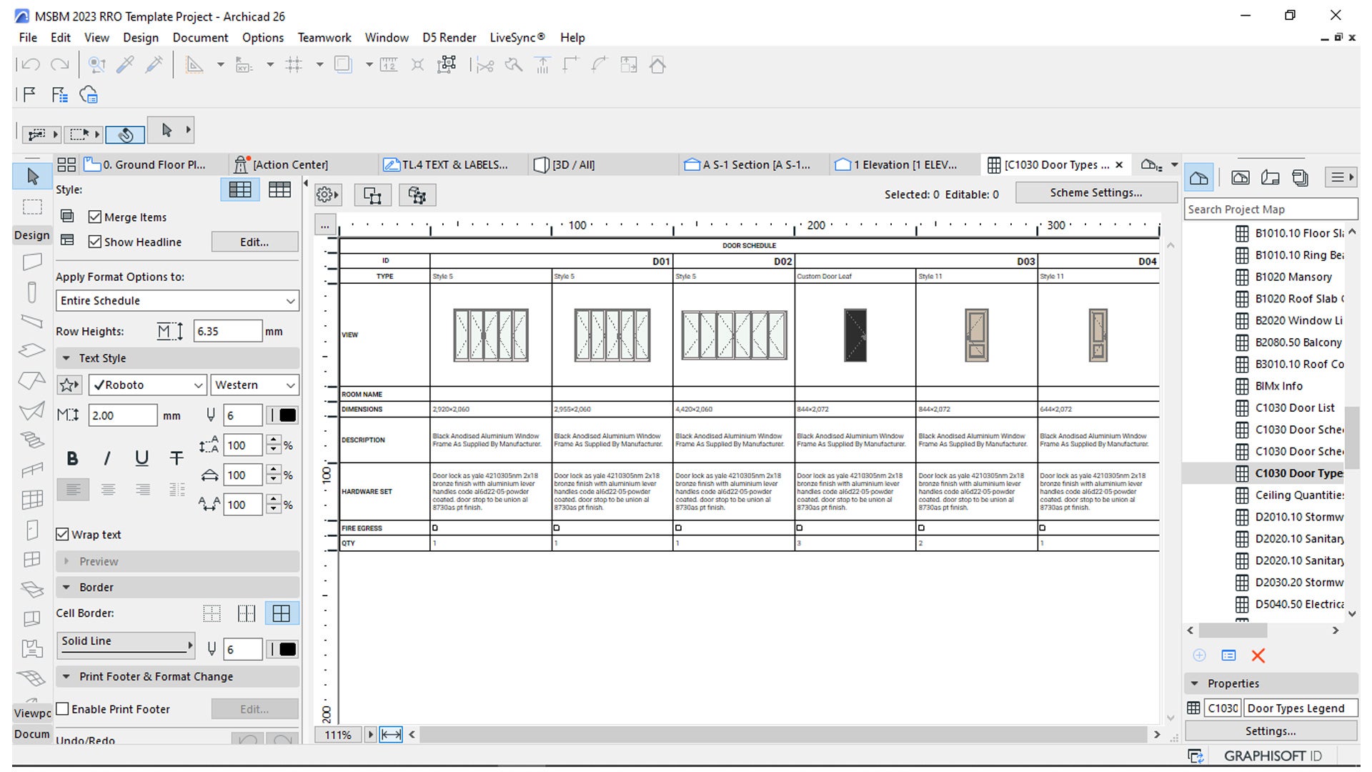Viewport: 1372px width, 772px height.
Task: Open the Project Map view in Navigator
Action: [1199, 177]
